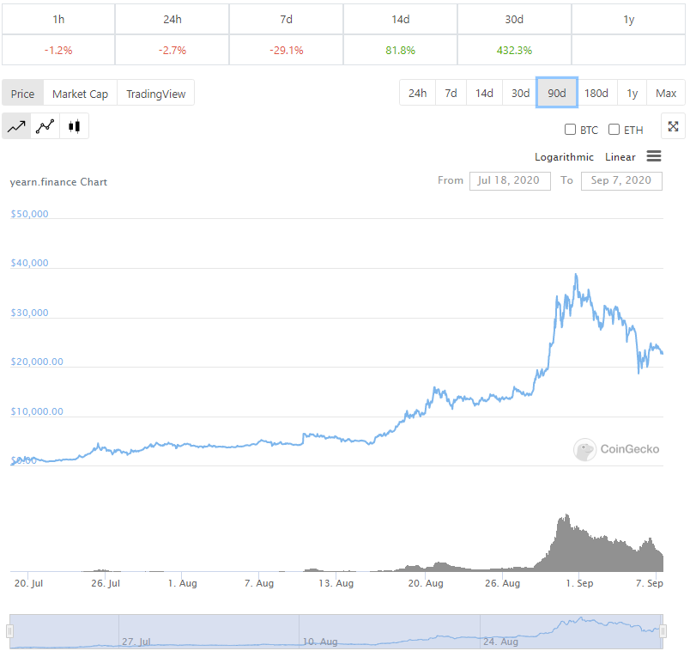Viewport: 690px width, 657px height.
Task: Select the 1y chart range
Action: (632, 93)
